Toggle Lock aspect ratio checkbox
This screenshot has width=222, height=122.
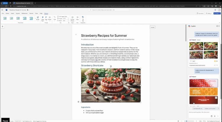58,17
